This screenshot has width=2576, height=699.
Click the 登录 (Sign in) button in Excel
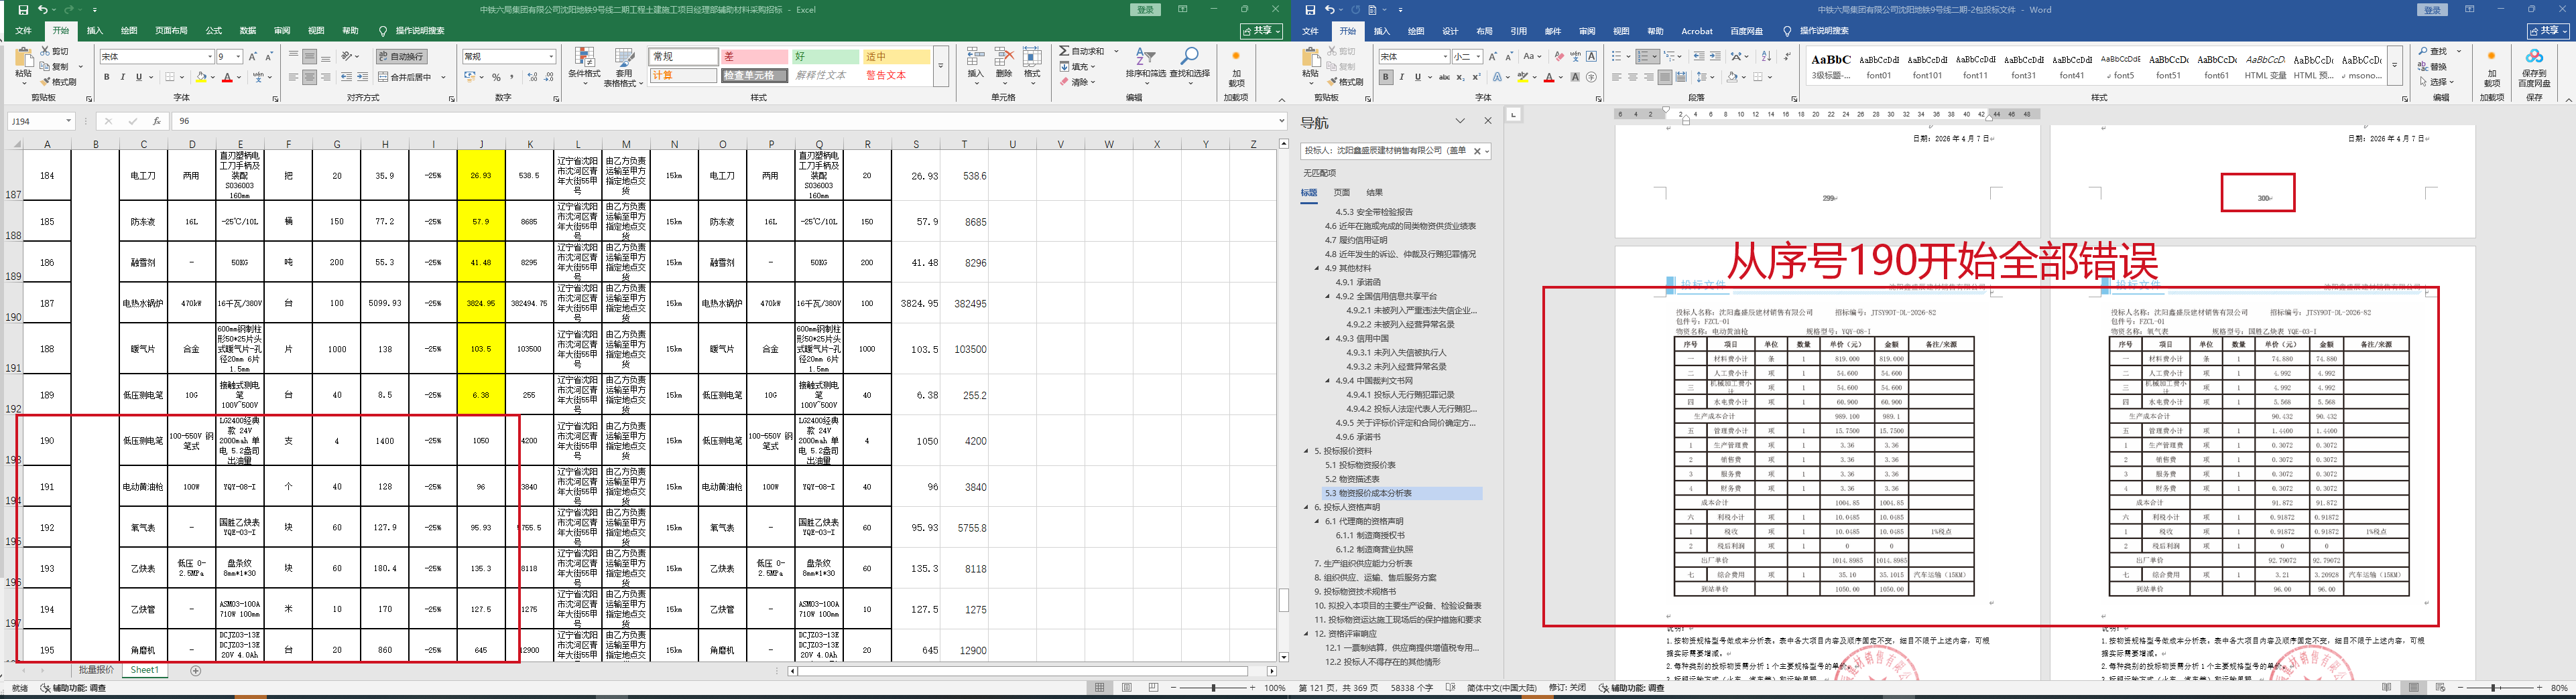click(1146, 9)
